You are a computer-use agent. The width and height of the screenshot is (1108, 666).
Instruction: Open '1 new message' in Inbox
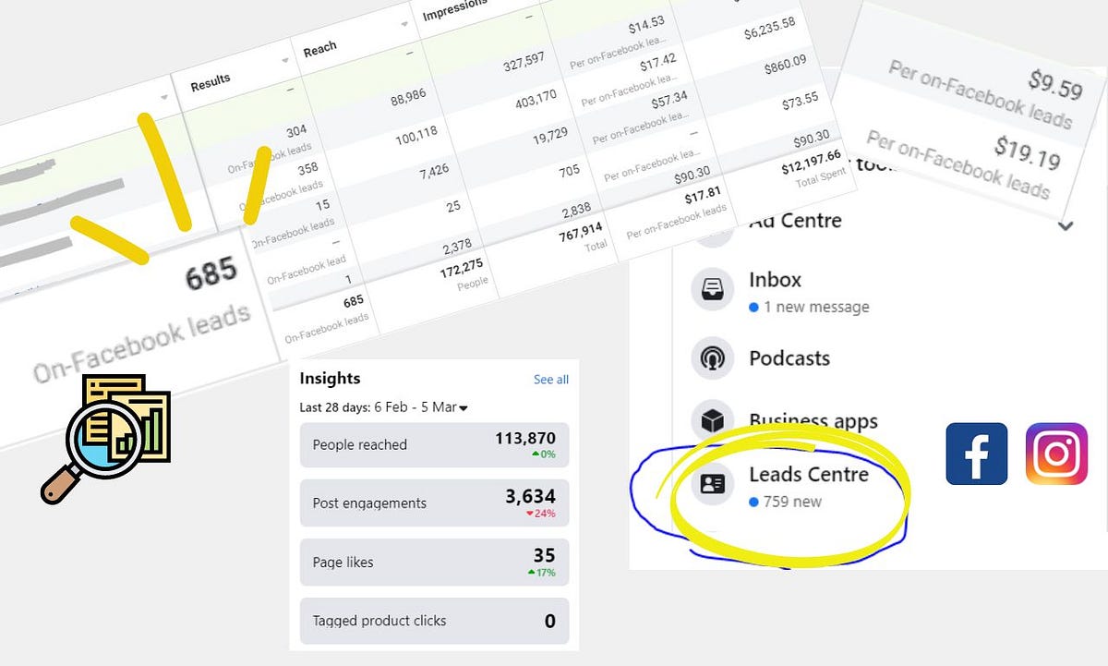(810, 307)
